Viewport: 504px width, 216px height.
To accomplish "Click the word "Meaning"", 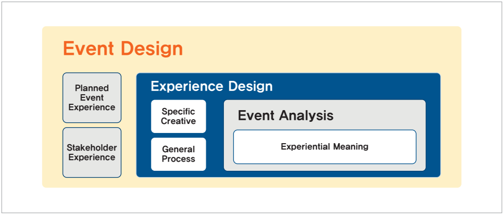I will [x=349, y=147].
